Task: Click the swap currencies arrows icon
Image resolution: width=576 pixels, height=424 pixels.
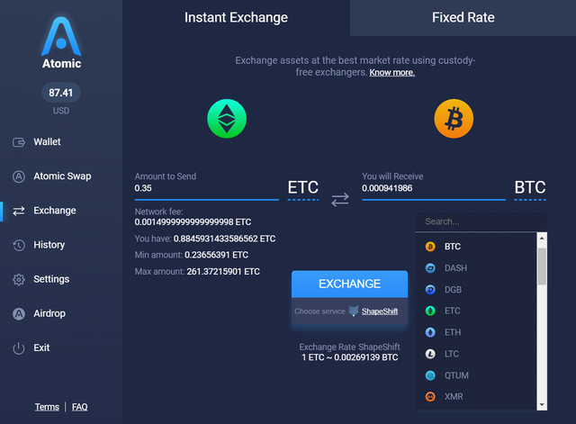Action: (340, 200)
